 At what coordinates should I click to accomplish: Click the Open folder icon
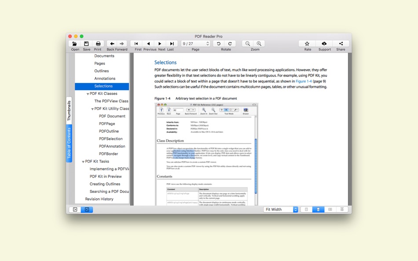(x=75, y=43)
